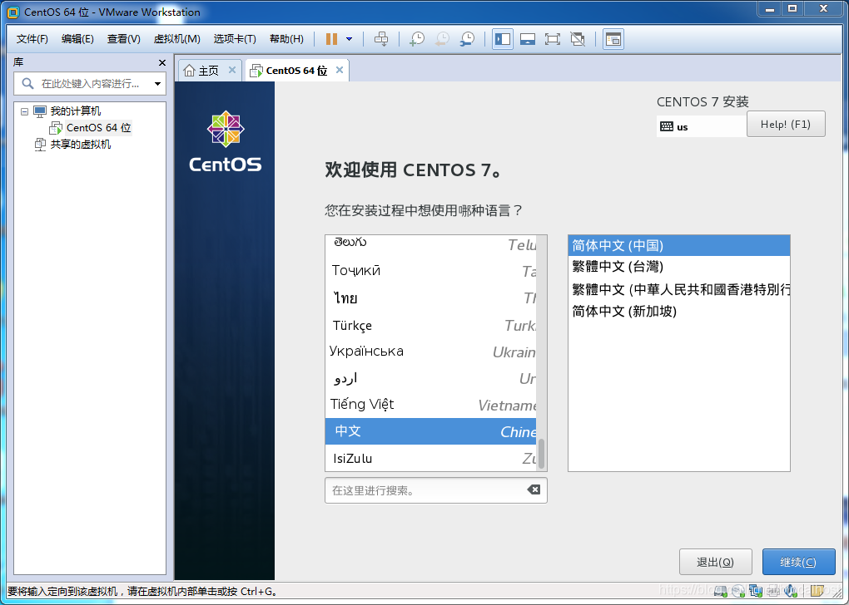Select اردو in the language list
Screen dimensions: 849x605
click(431, 378)
